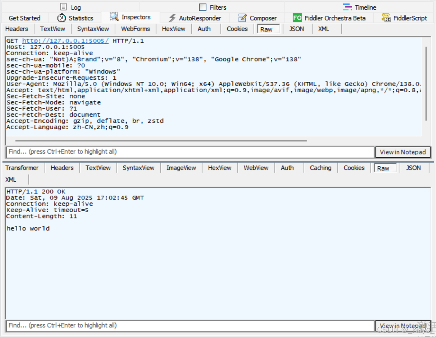This screenshot has height=337, width=436.
Task: Click the Accept-Language: zh-CN line
Action: 67,127
